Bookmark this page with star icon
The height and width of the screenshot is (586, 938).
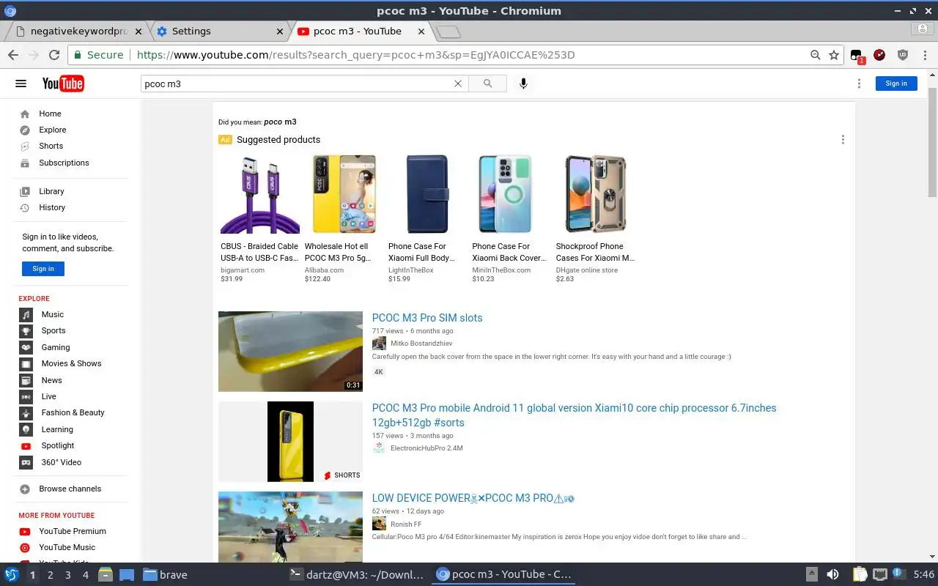point(834,55)
